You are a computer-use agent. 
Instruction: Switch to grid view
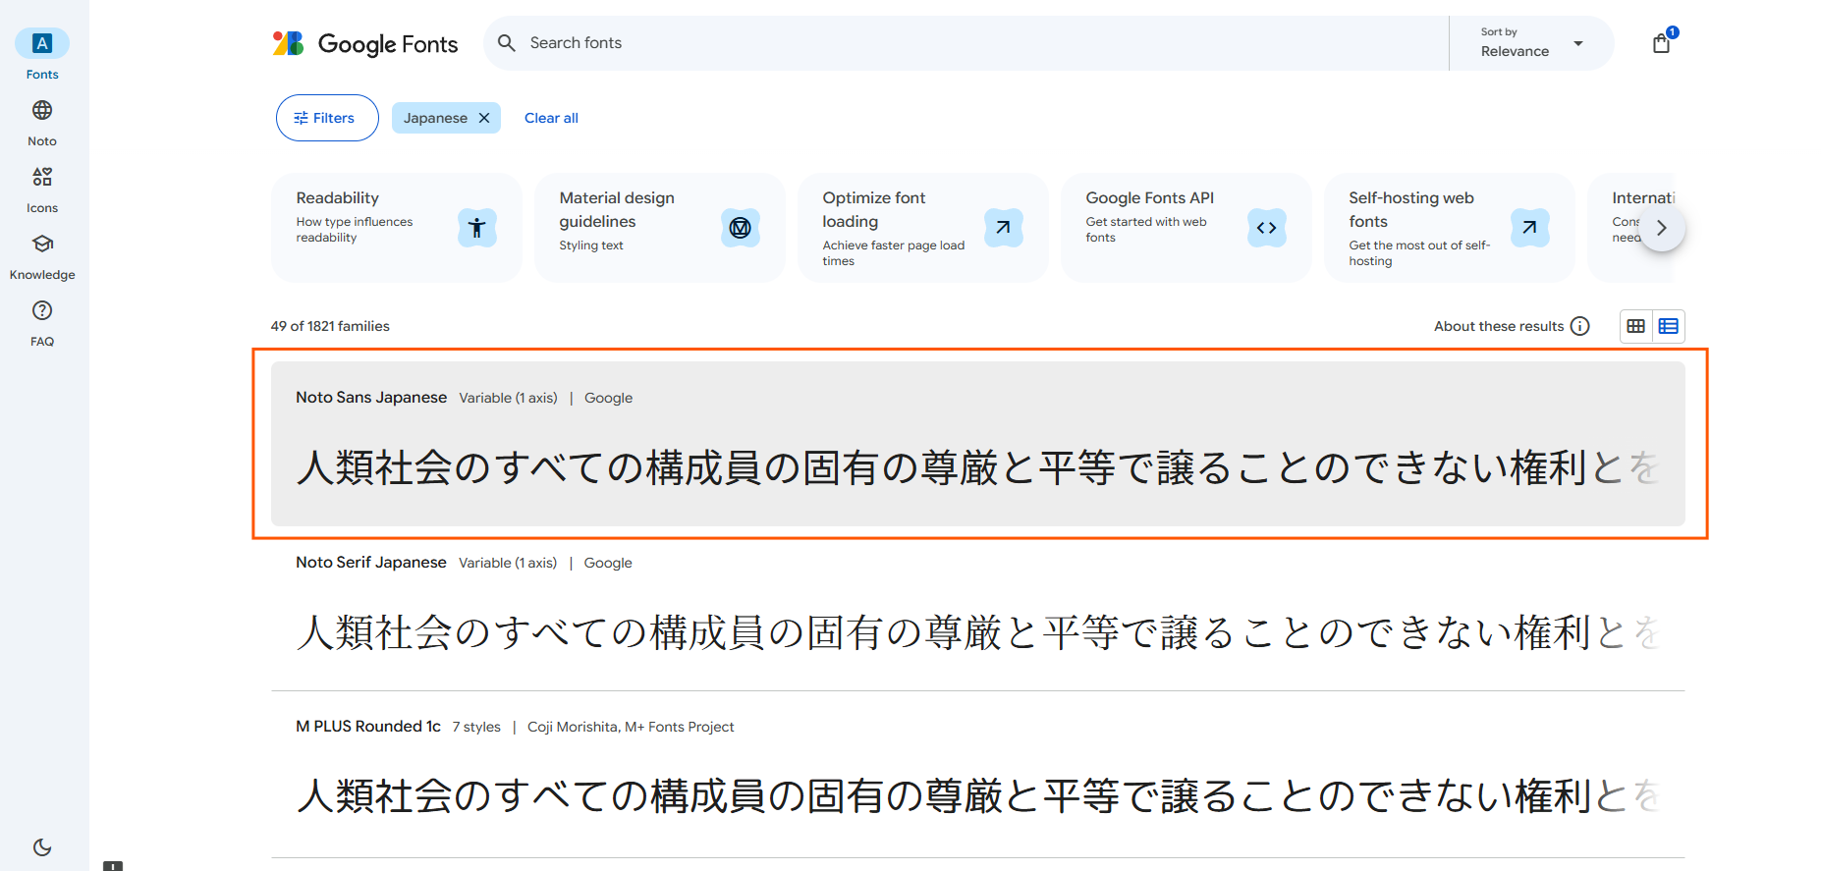1636,326
